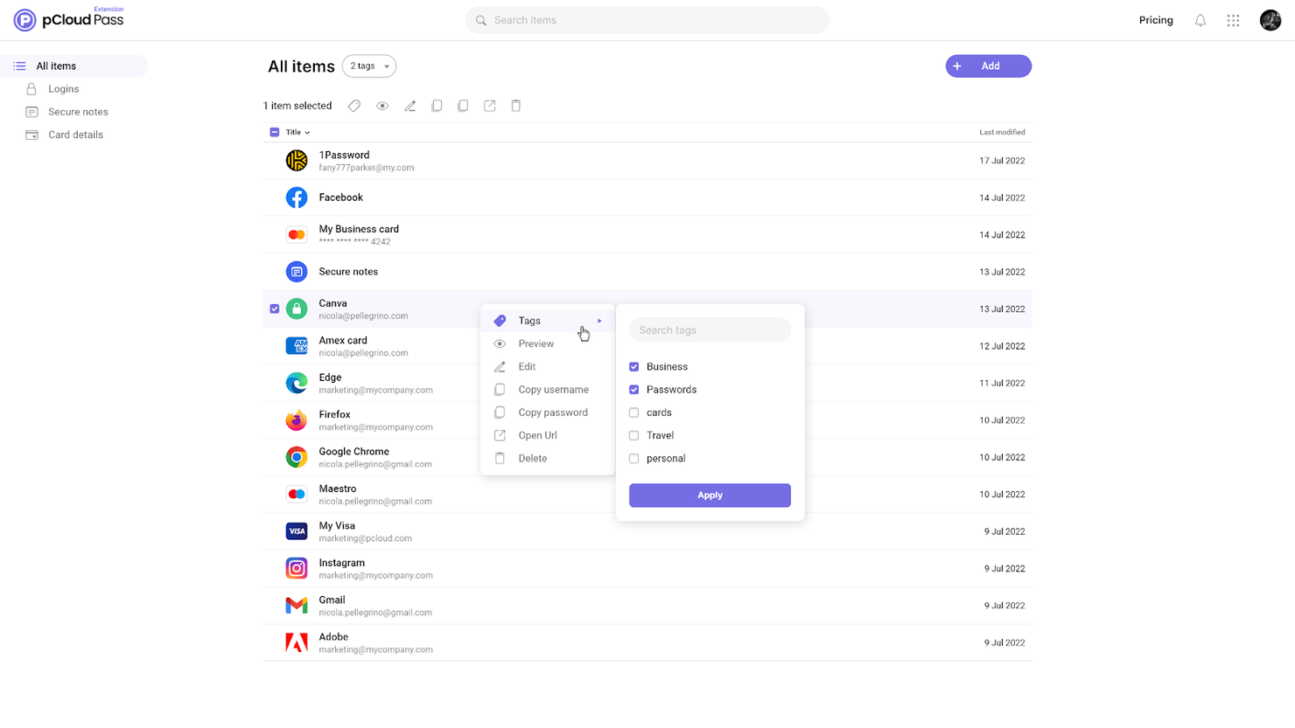Enable the Travel tag checkbox

[633, 435]
